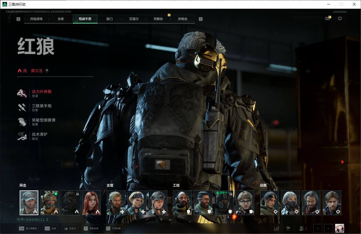Select the blonde support woman with goggles
The image size is (361, 234).
[137, 203]
